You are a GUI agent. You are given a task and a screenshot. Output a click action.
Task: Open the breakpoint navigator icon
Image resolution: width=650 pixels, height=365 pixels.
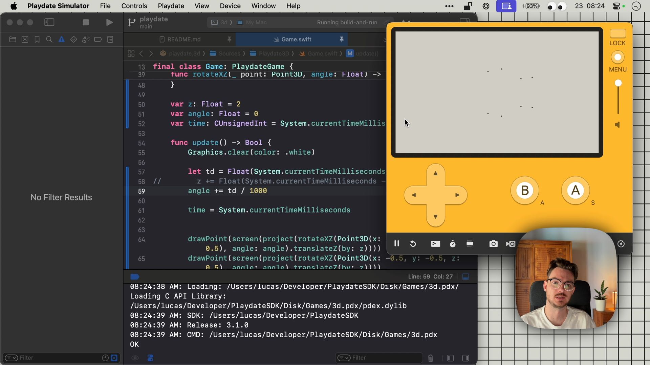[98, 40]
